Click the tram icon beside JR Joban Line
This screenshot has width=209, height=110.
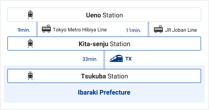tap(158, 29)
